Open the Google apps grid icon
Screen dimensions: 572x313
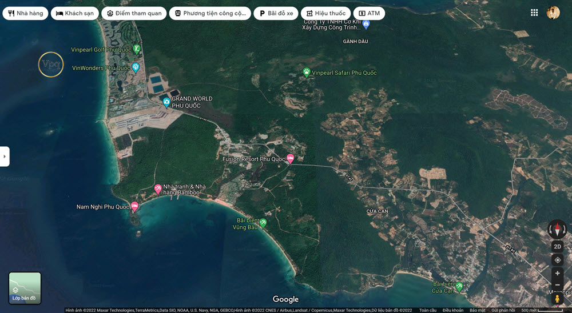[x=534, y=13]
